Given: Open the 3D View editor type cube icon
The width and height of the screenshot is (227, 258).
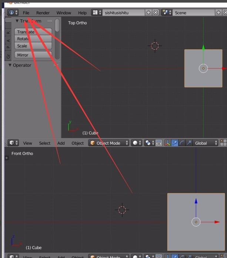Looking at the screenshot, I should (13, 143).
